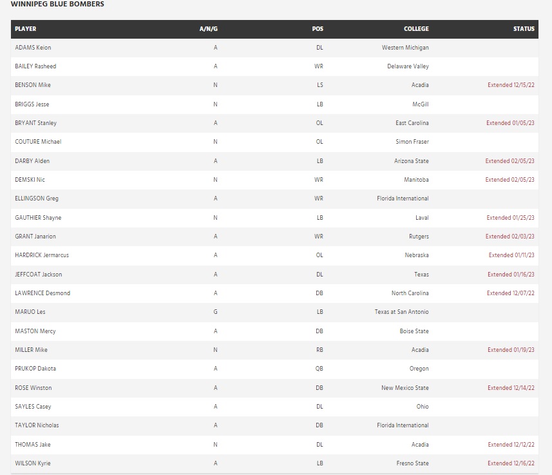Open BENSON Mike player entry
Viewport: 552px width, 475px height.
coord(33,85)
